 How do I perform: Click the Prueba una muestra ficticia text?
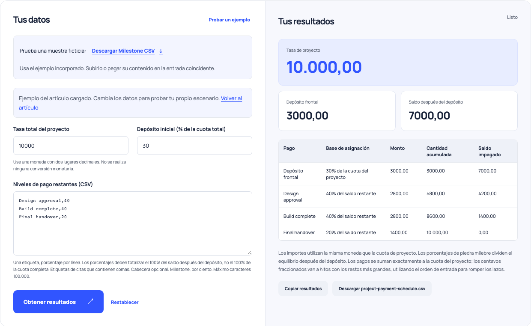tap(53, 51)
